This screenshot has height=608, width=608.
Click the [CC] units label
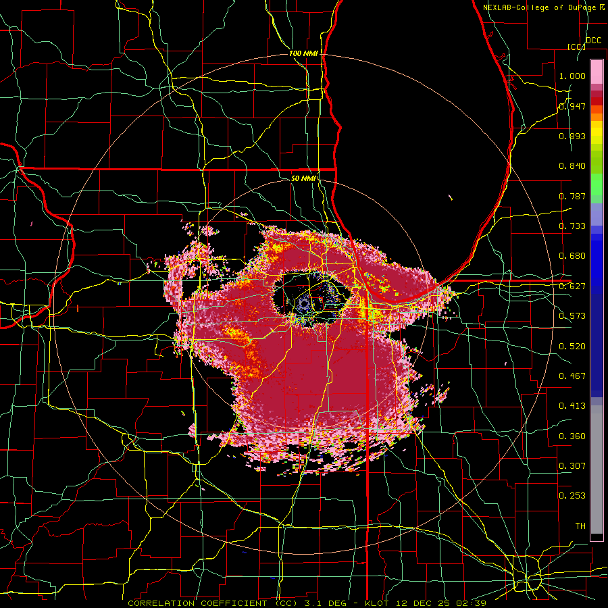pos(576,47)
